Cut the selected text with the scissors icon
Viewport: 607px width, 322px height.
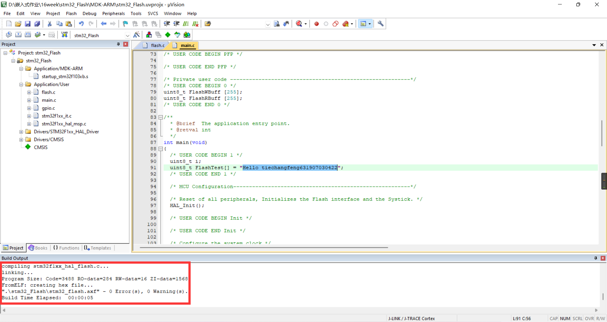[50, 24]
